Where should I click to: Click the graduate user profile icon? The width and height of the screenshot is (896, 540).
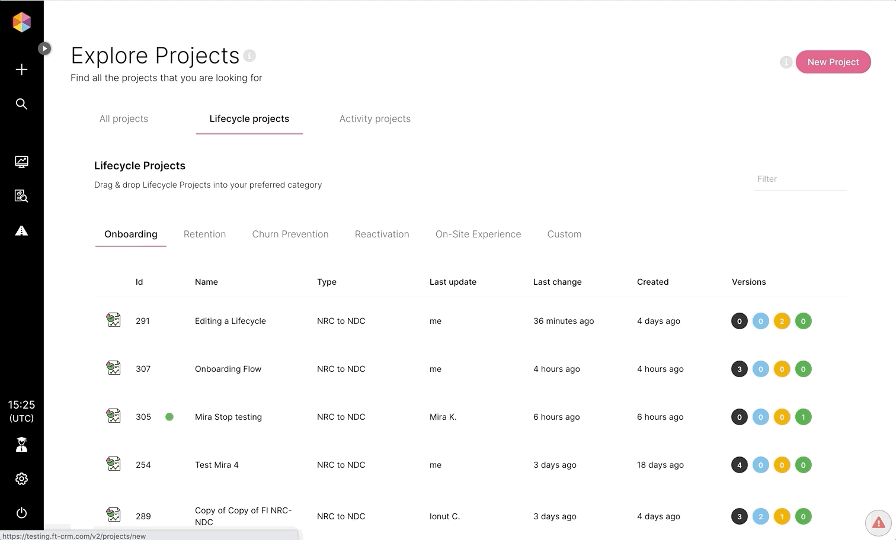21,445
